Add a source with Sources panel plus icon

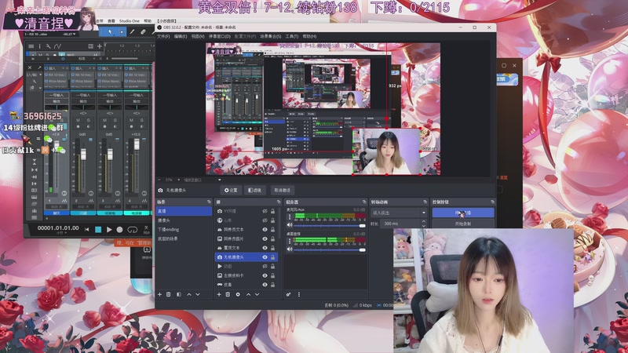coord(219,295)
